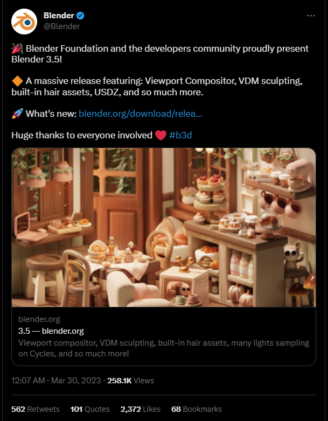This screenshot has width=328, height=421.
Task: Open the blender.org/download/relea... link
Action: pos(141,114)
